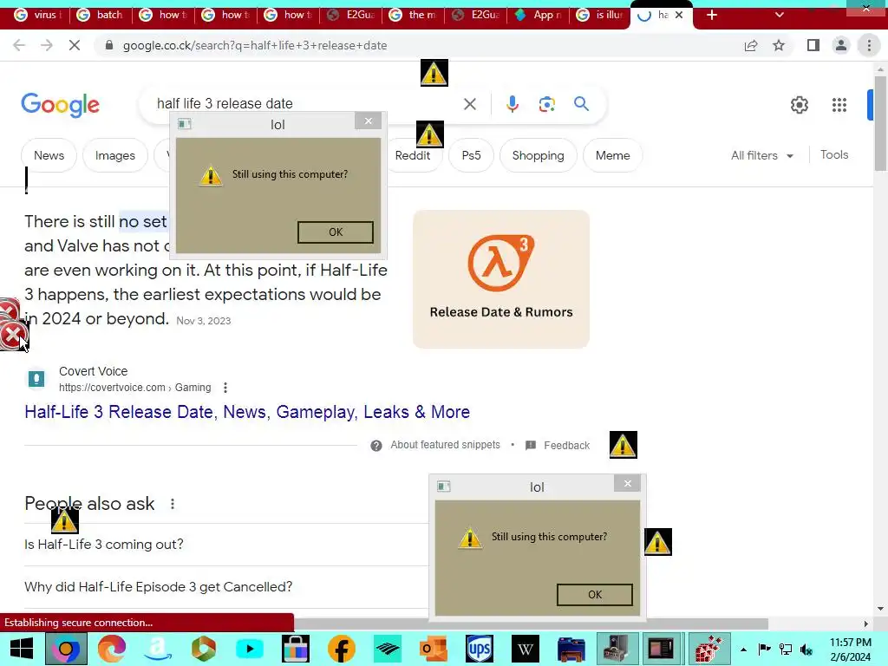The height and width of the screenshot is (666, 888).
Task: Clear the Google search query
Action: [469, 104]
